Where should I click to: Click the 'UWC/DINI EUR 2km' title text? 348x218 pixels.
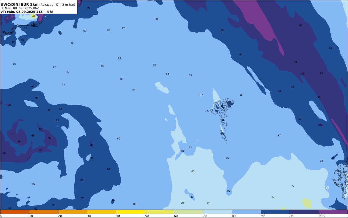20,4
